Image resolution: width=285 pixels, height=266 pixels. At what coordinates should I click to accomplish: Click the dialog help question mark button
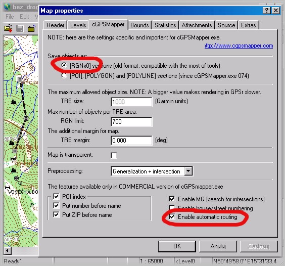(266, 11)
